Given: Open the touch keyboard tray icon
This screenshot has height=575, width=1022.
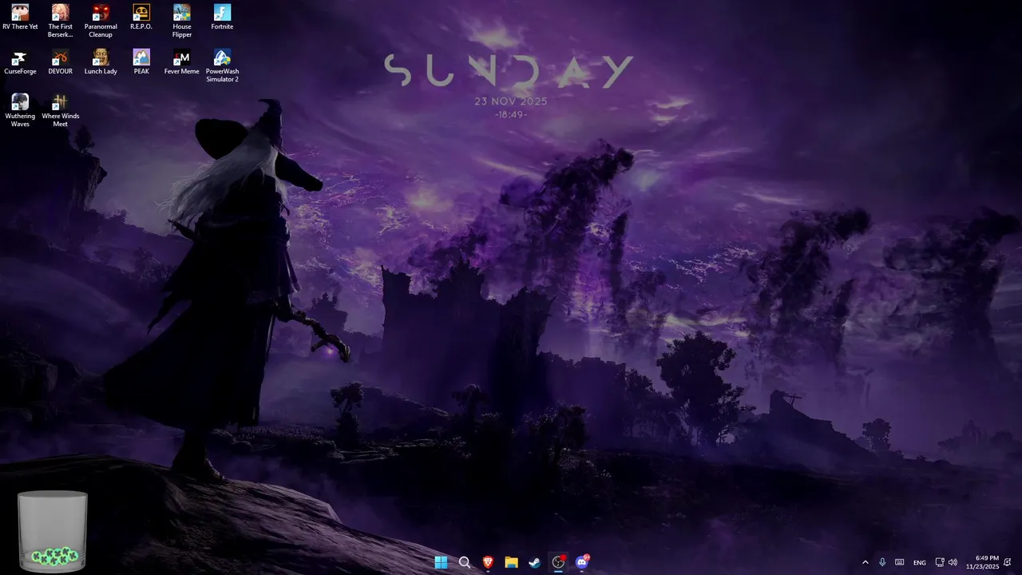Looking at the screenshot, I should [900, 562].
